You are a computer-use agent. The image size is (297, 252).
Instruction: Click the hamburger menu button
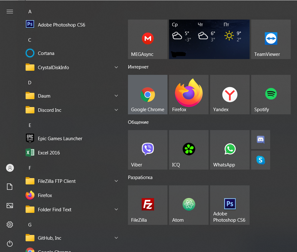point(10,12)
